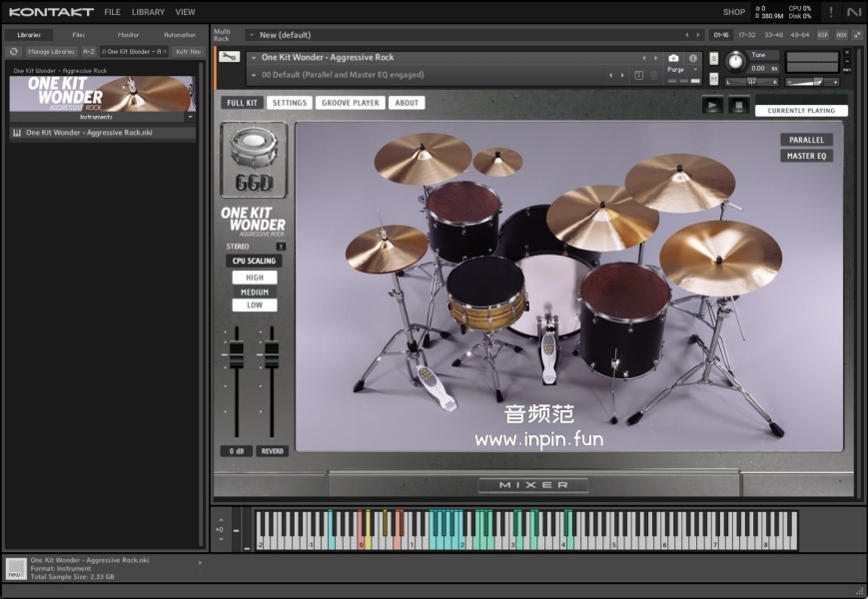Click the refresh libraries icon
The image size is (868, 599).
(x=14, y=52)
